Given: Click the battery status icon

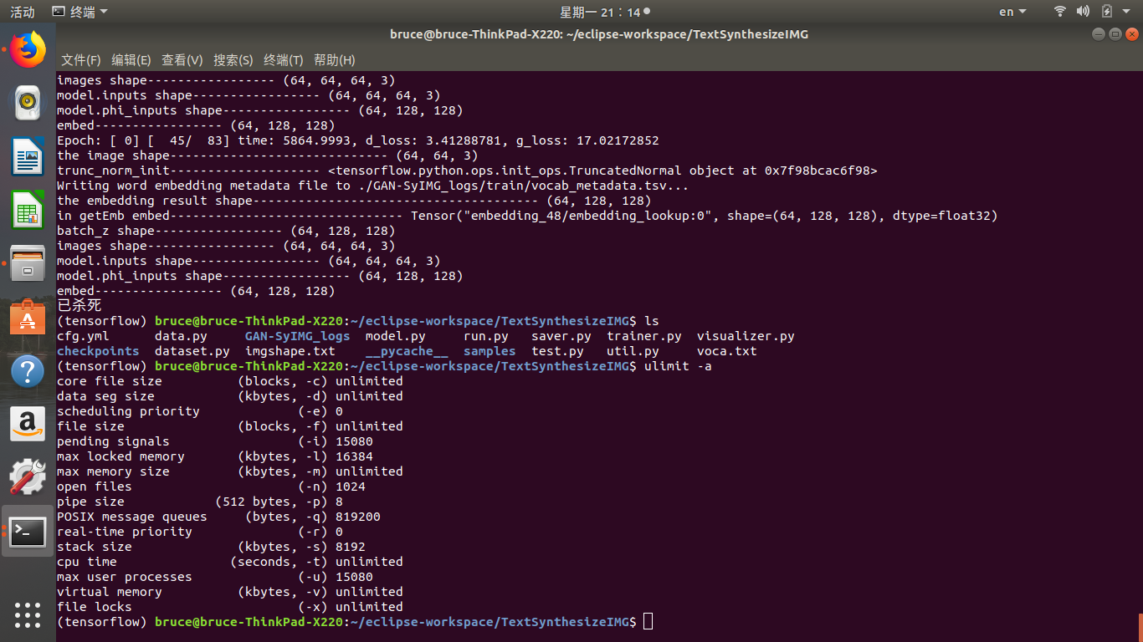Looking at the screenshot, I should tap(1106, 12).
